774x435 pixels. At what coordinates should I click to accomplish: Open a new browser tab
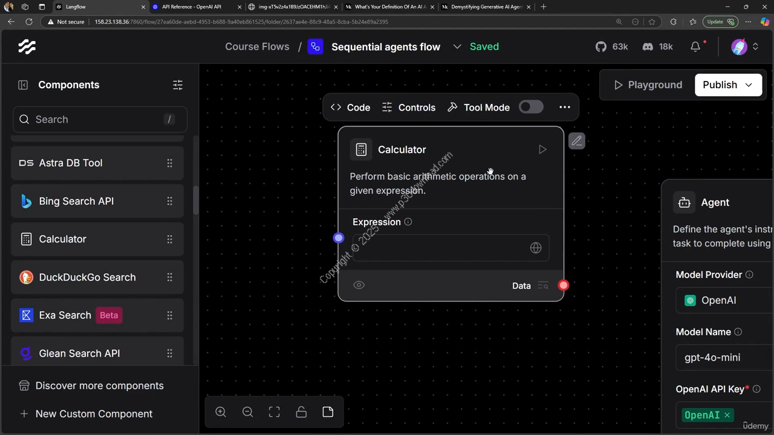[x=544, y=7]
